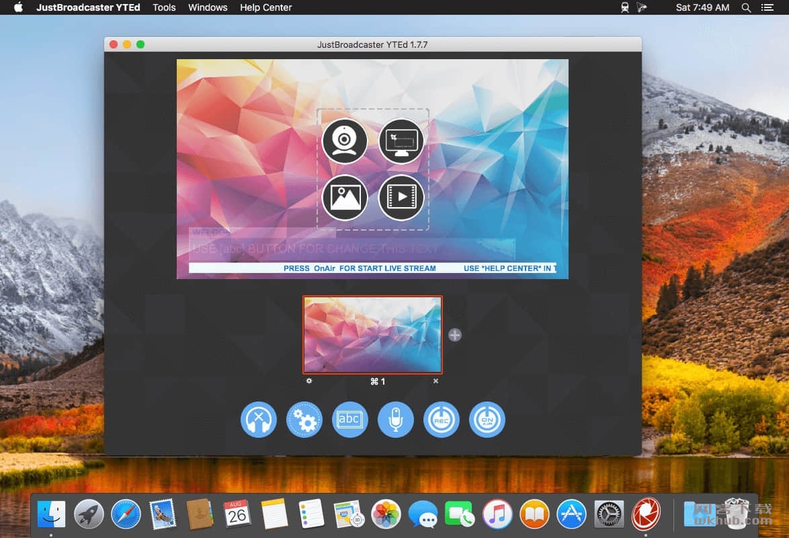
Task: Click the red JustBroadcaster icon in the Dock
Action: pos(646,514)
